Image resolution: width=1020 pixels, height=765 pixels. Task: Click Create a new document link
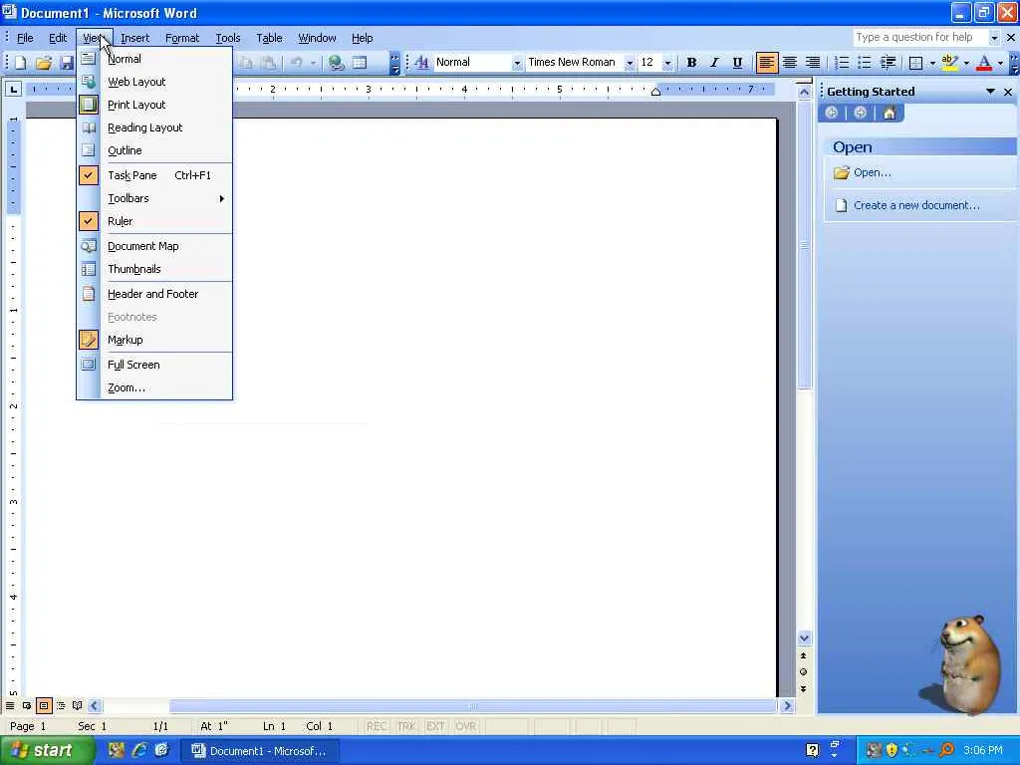(x=916, y=205)
